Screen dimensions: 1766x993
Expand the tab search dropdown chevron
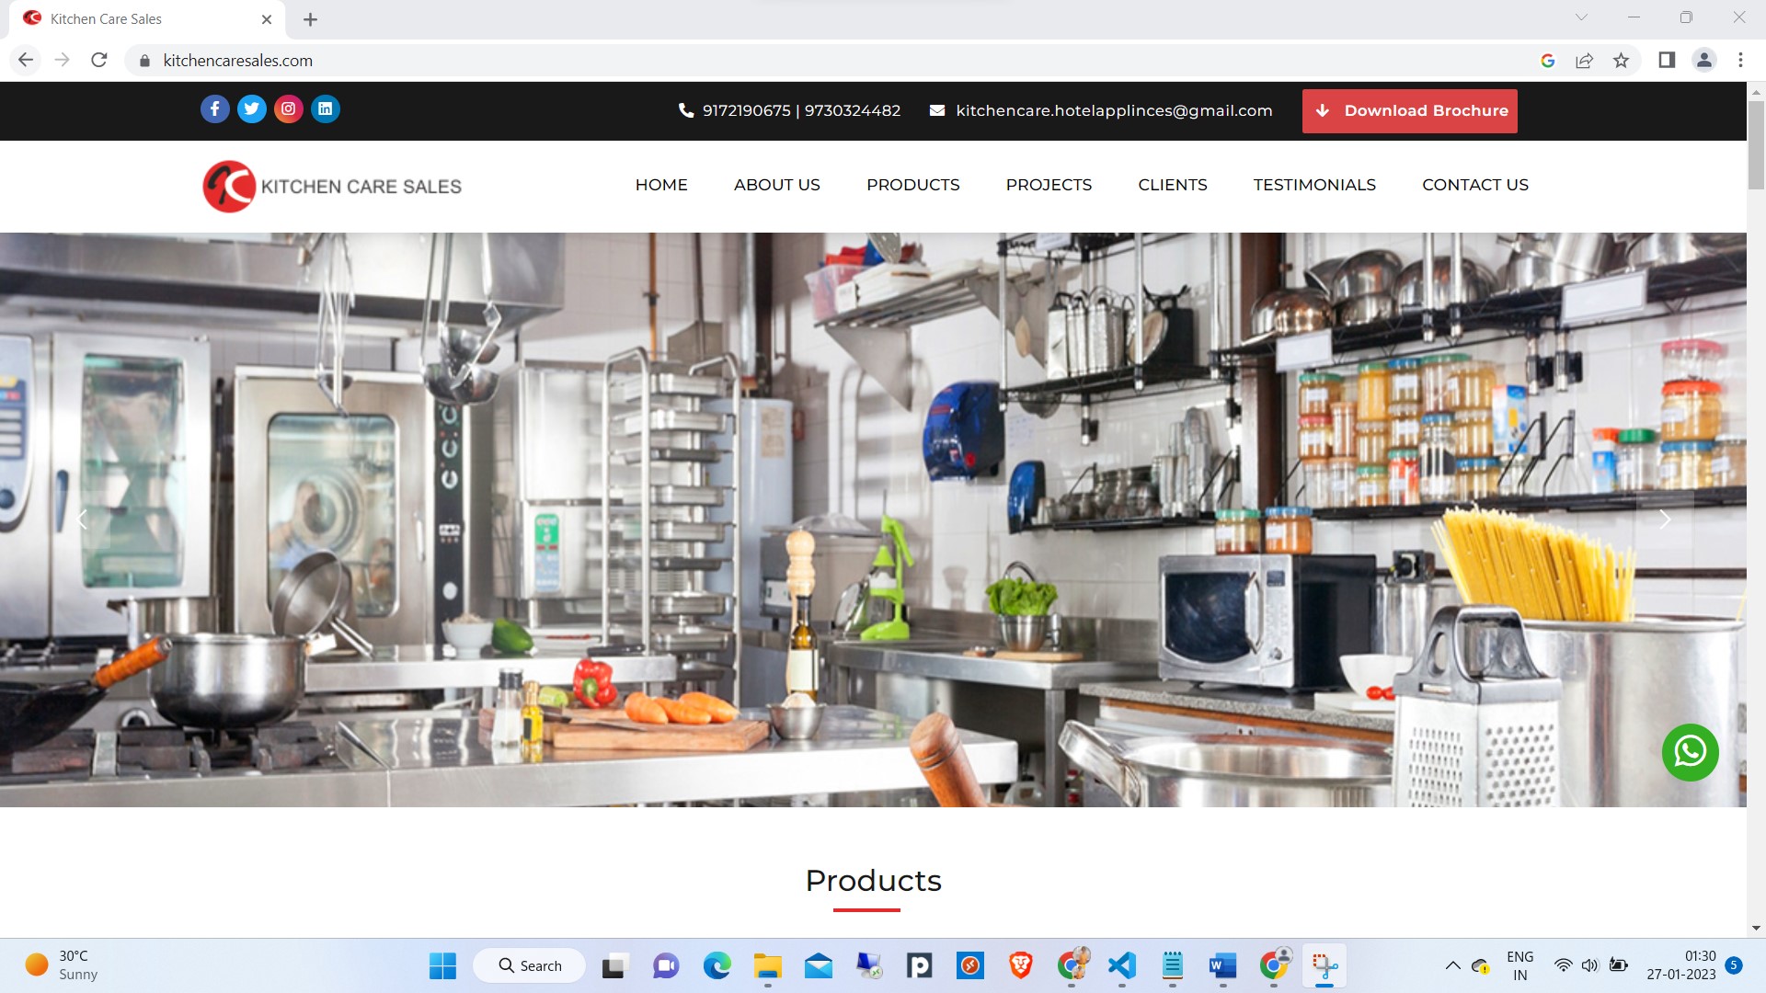[x=1581, y=17]
